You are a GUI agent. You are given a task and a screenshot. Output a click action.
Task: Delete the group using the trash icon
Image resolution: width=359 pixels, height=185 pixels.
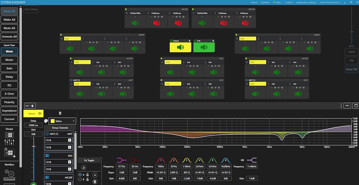coord(60,113)
